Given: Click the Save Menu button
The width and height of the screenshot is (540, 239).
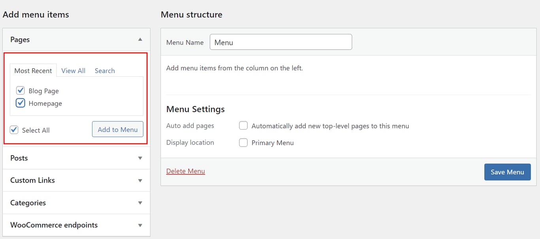Looking at the screenshot, I should tap(507, 172).
